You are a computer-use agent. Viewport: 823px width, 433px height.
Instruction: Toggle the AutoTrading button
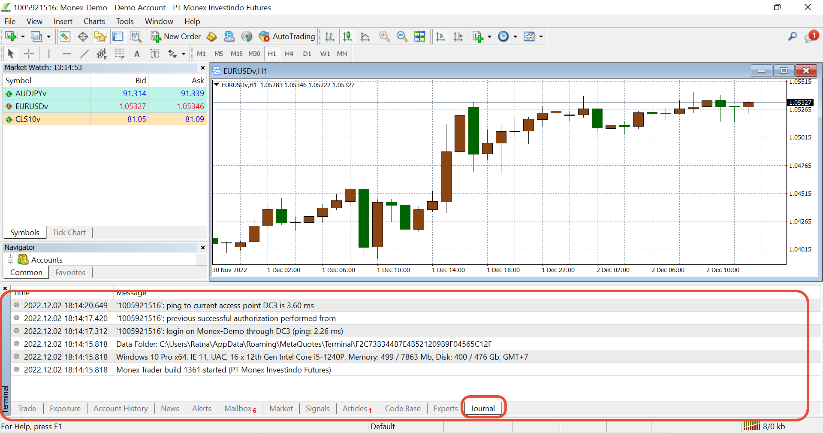(287, 36)
